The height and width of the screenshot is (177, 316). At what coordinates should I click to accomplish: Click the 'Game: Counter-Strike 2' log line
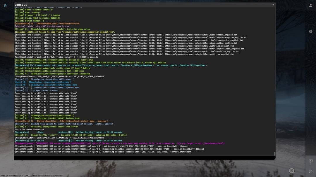click(34, 10)
